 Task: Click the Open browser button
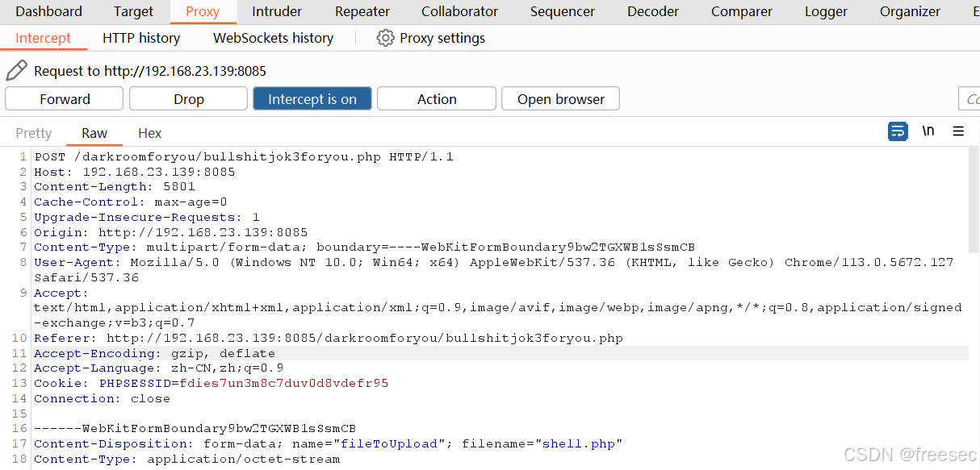(561, 99)
